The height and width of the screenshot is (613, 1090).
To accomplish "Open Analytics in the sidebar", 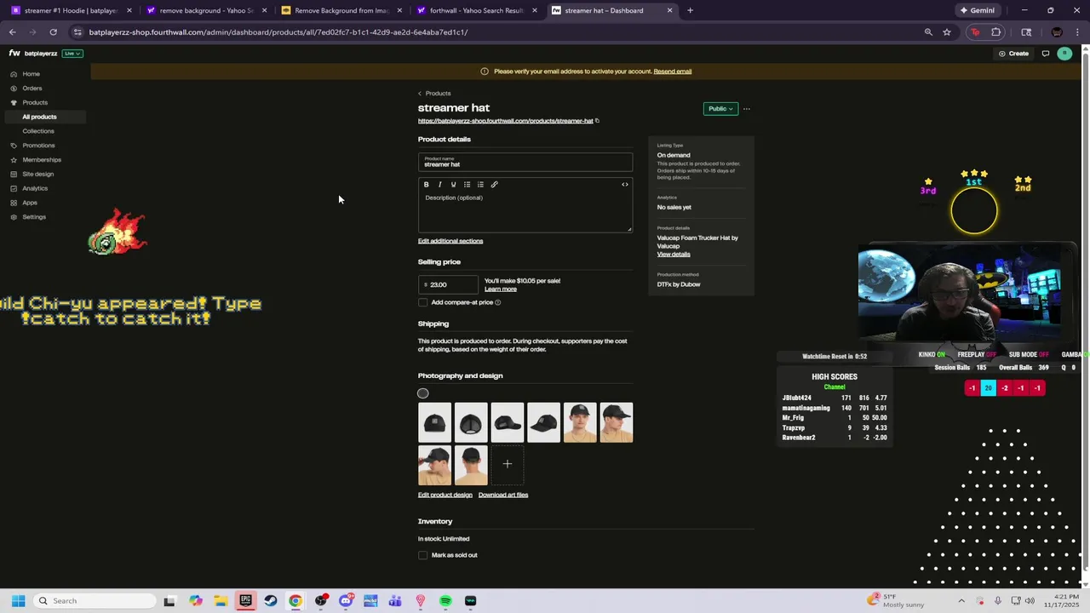I will pos(35,188).
